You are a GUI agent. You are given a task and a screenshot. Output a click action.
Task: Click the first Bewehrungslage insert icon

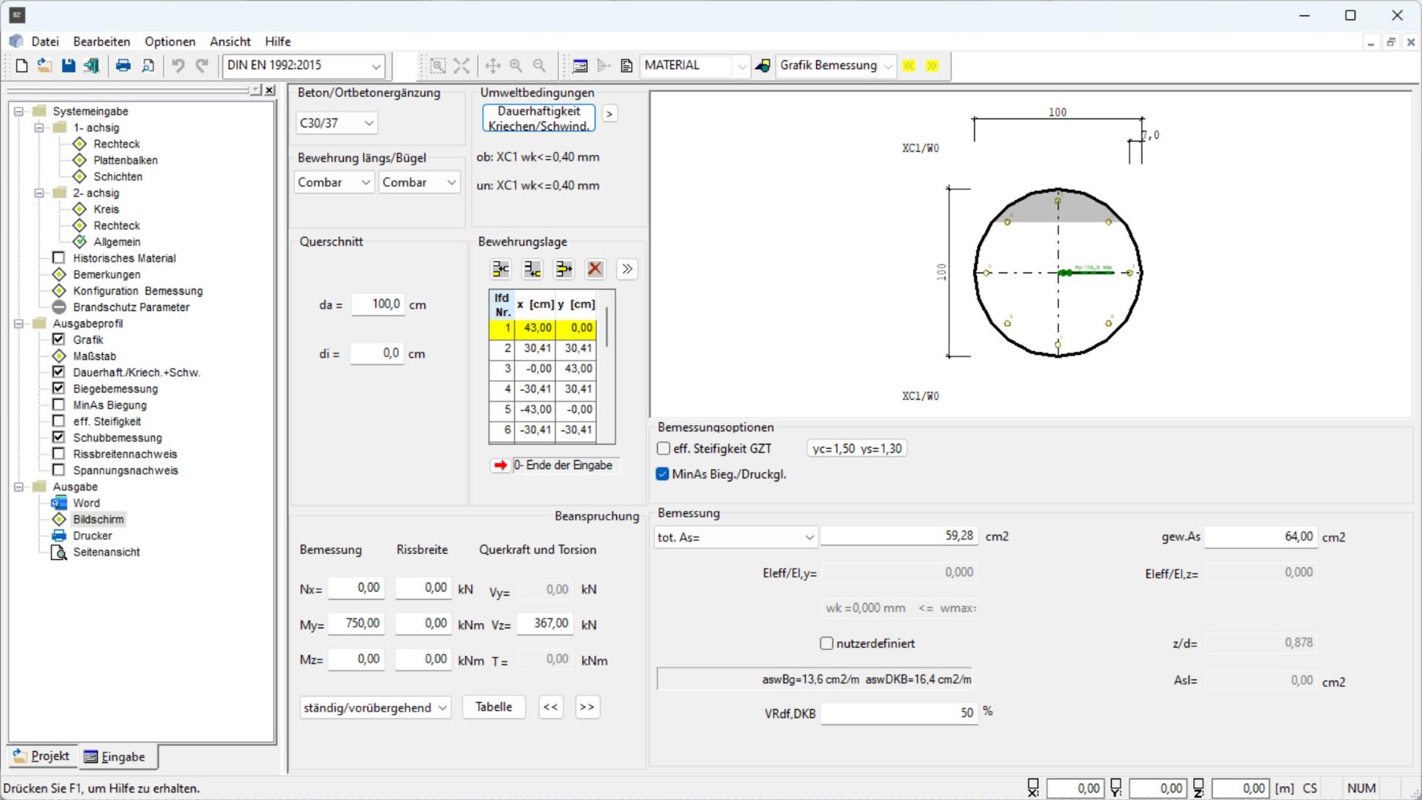tap(501, 269)
